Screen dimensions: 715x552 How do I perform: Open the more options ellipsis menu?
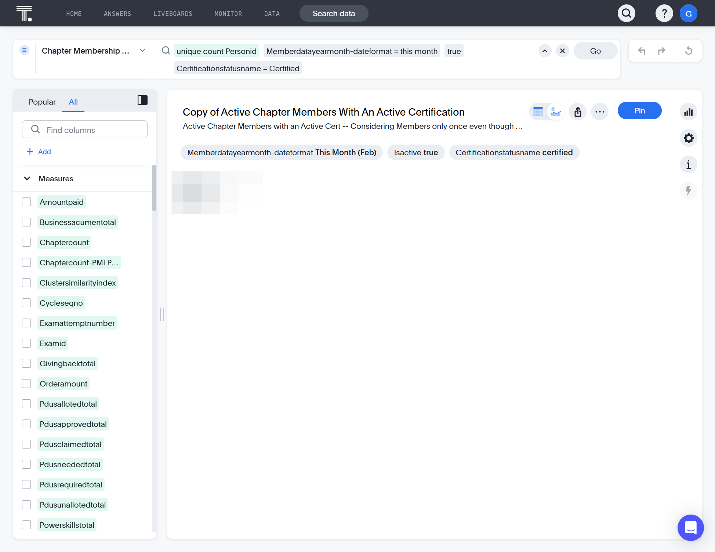(600, 112)
